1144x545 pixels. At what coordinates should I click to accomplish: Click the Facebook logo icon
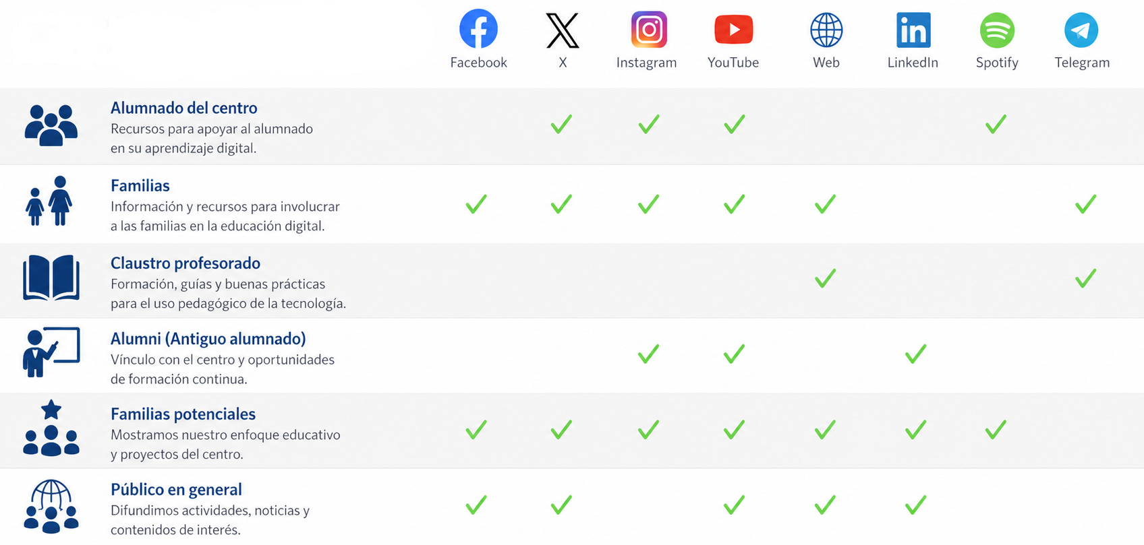point(478,29)
